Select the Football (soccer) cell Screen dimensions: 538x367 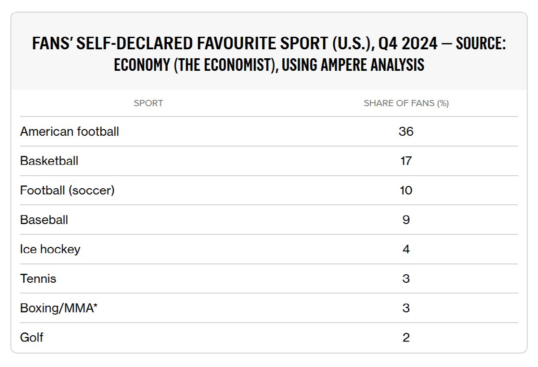coord(67,190)
